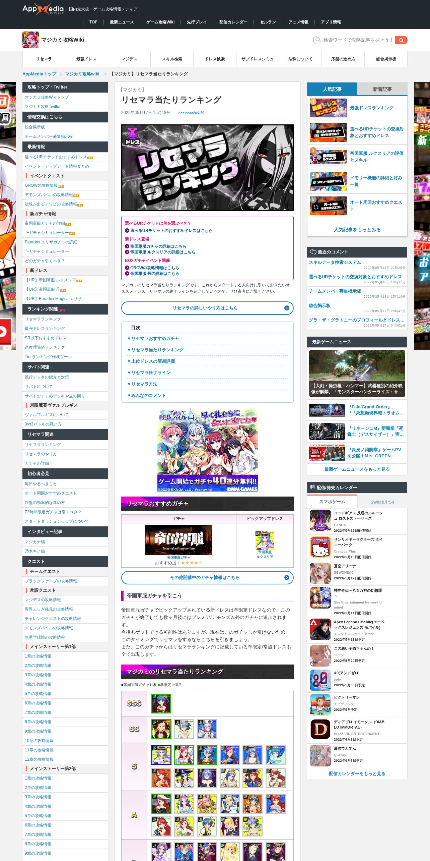Jump to リセマラおすすめガチャ in table of contents

(x=155, y=339)
